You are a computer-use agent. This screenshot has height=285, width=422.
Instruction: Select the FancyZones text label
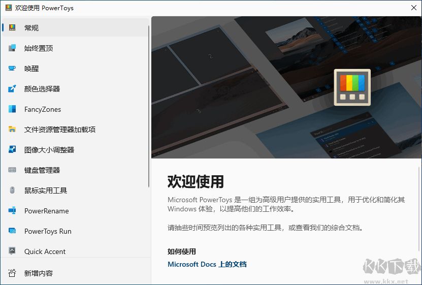point(43,109)
